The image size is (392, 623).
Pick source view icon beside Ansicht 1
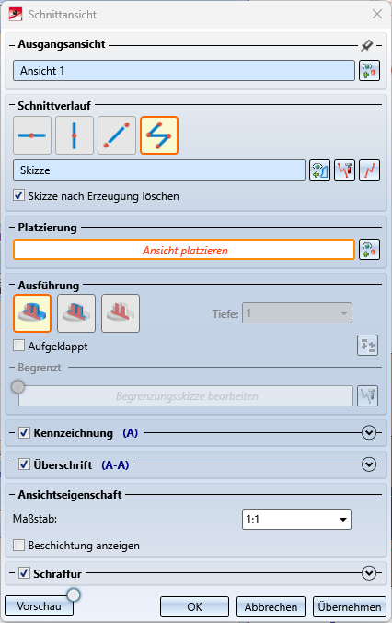coord(369,71)
